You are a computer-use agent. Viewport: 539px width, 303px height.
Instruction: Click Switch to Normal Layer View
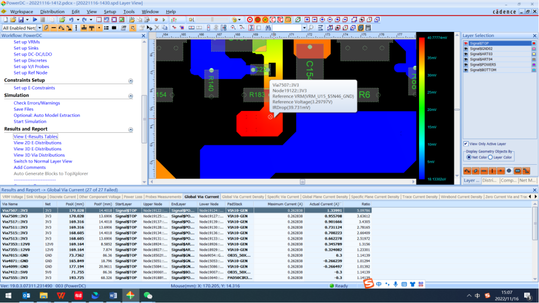click(43, 161)
